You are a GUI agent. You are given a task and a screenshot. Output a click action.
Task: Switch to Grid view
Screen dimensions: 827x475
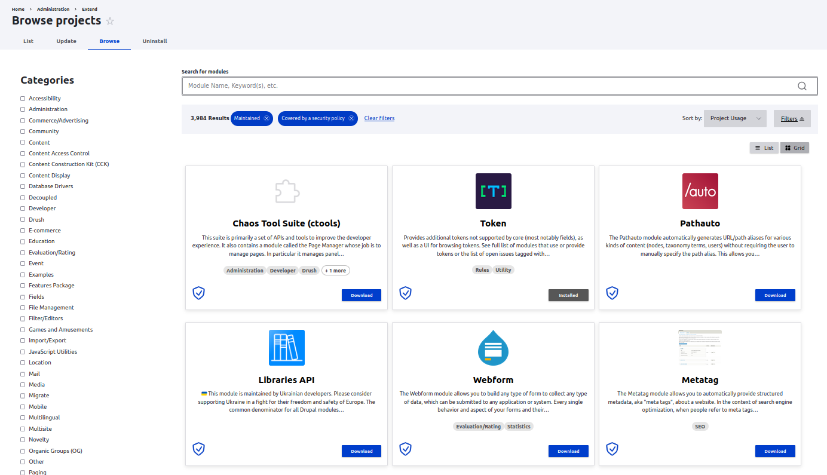[795, 148]
